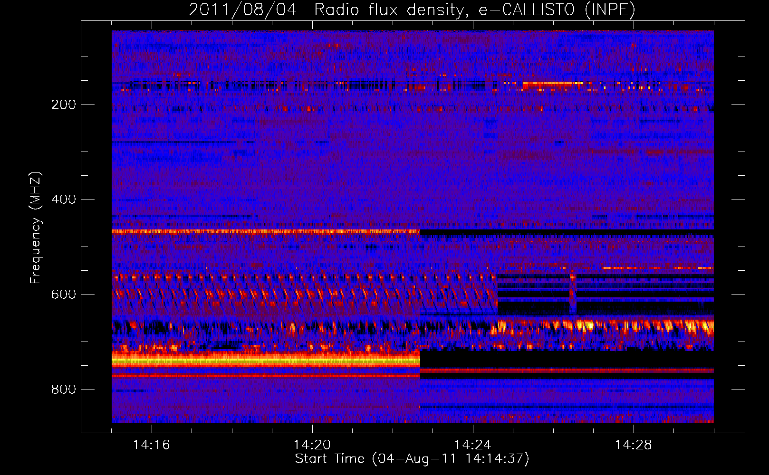The image size is (769, 475).
Task: Click the orange horizontal line near 470 MHz
Action: (266, 232)
